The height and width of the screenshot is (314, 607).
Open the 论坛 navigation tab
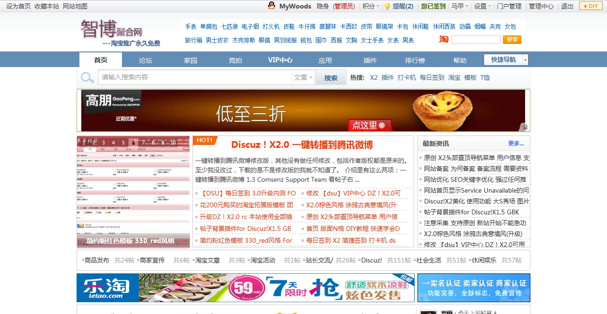[146, 60]
